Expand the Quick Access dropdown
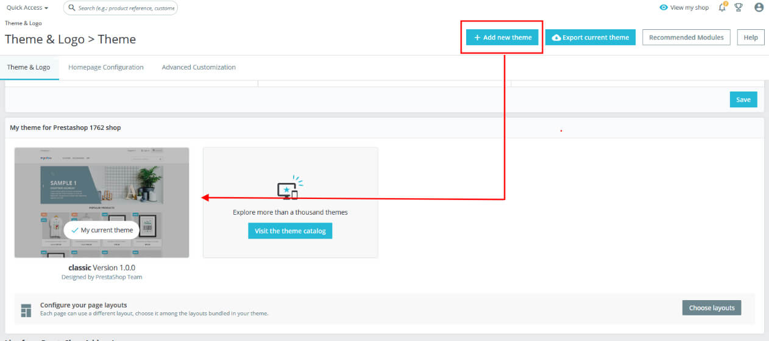This screenshot has height=341, width=769. (x=27, y=8)
